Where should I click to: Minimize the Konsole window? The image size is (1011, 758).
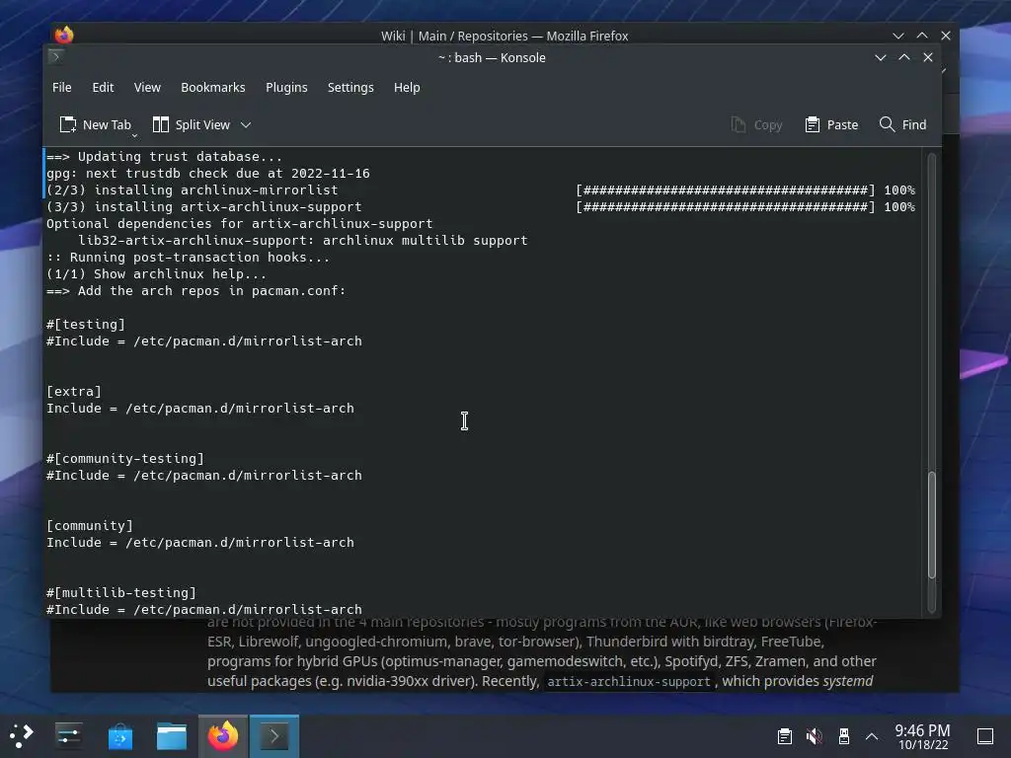880,57
